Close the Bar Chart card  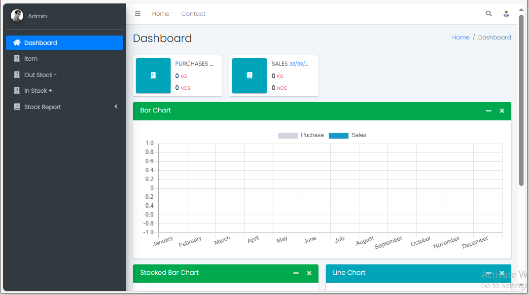502,111
